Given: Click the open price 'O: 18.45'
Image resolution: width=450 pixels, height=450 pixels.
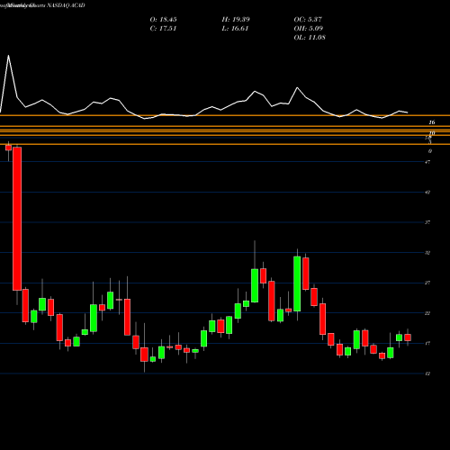Looking at the screenshot, I should pos(163,20).
